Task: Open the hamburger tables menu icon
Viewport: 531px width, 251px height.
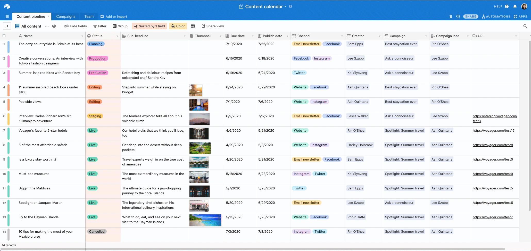Action: pyautogui.click(x=7, y=16)
